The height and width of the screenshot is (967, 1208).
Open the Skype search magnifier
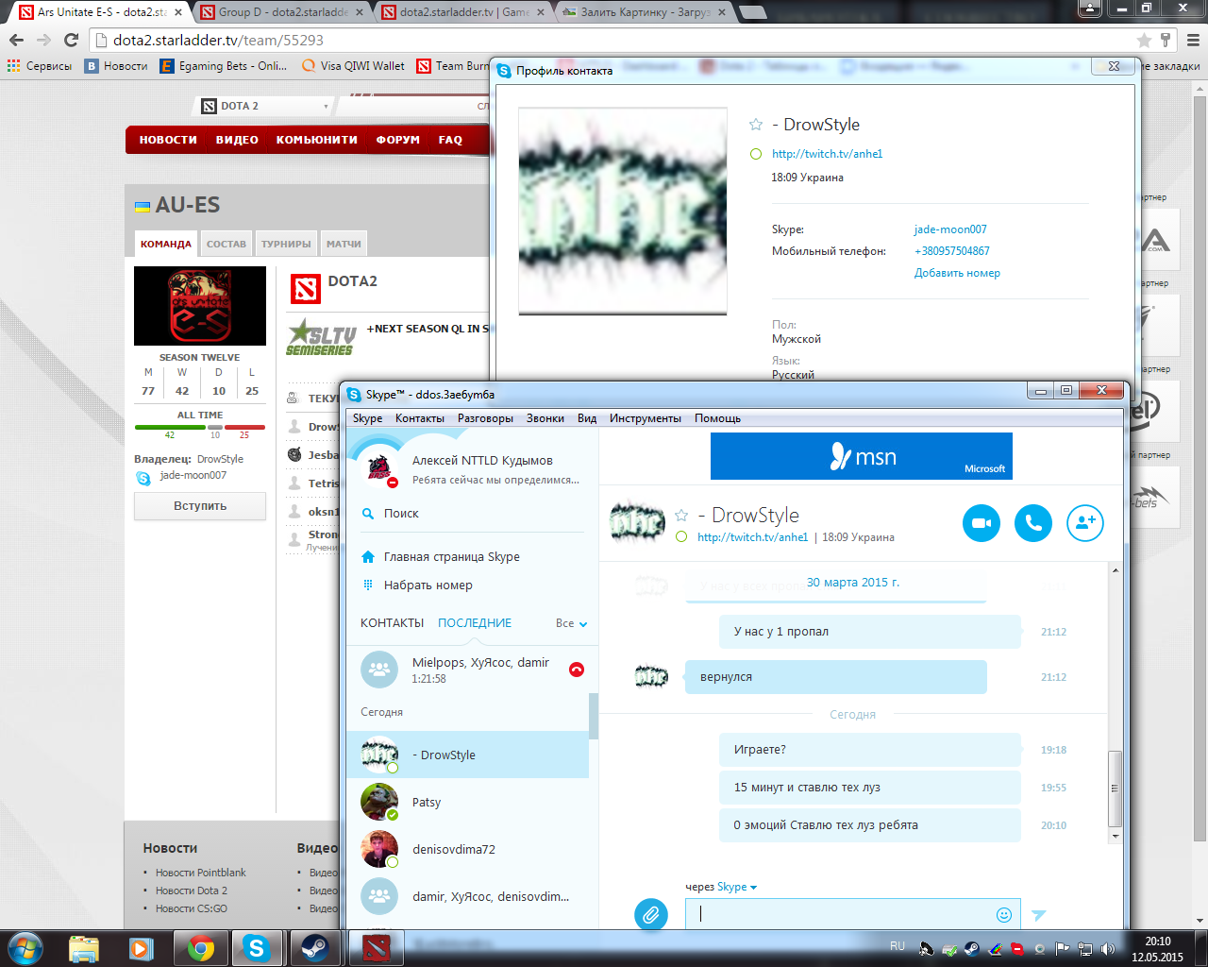coord(368,514)
